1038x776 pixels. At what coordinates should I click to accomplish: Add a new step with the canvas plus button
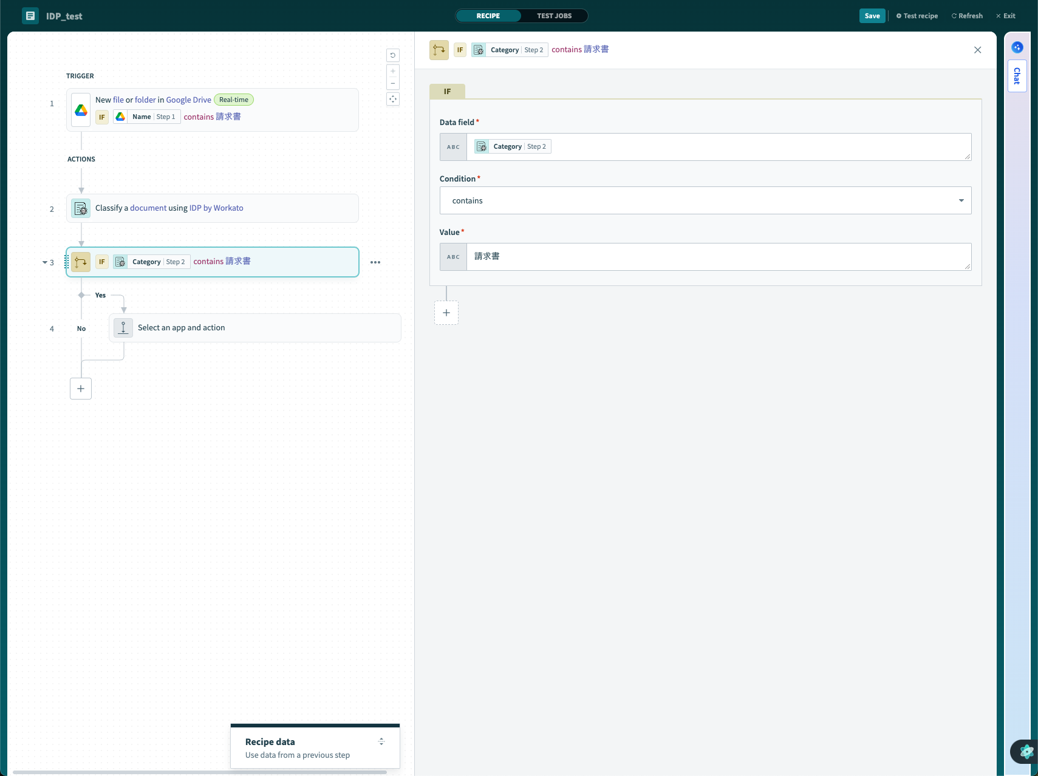pyautogui.click(x=81, y=389)
